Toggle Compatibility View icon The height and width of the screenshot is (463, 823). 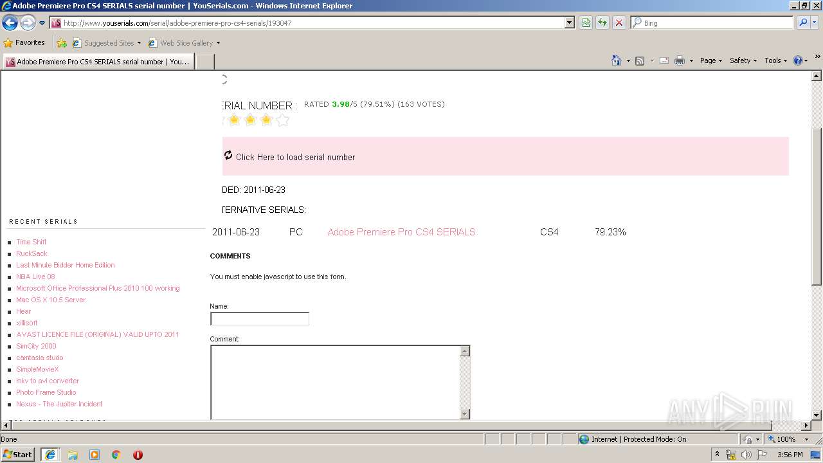(586, 23)
